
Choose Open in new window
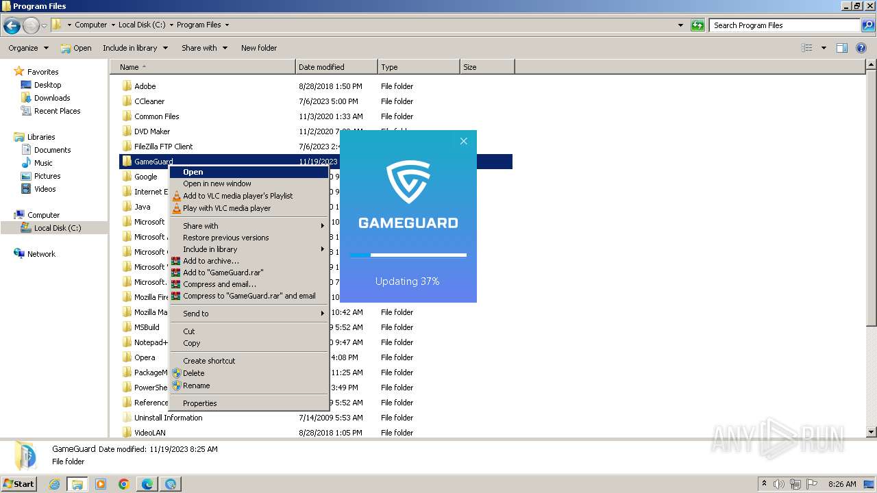click(249, 184)
